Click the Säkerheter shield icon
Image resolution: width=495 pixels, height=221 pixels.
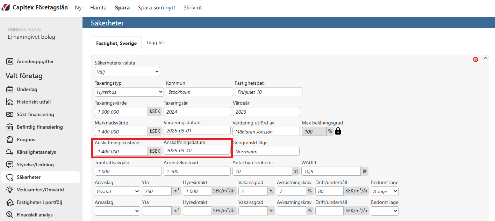click(x=10, y=177)
